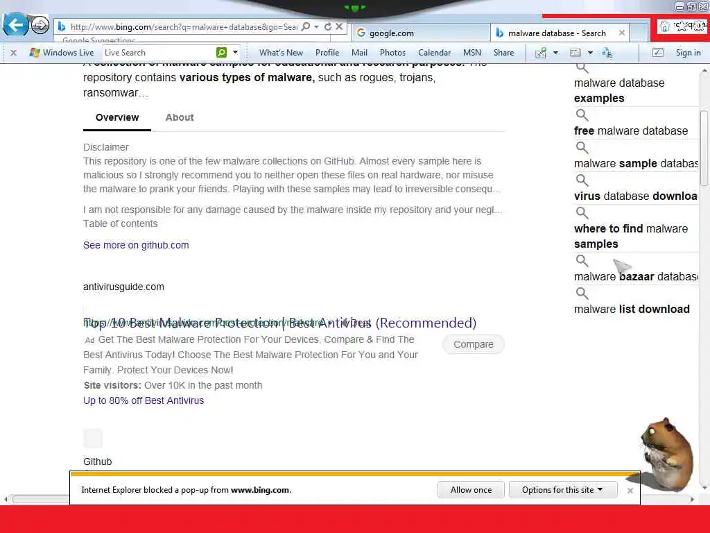Click the horizontal scrollbar left arrow
Image resolution: width=710 pixels, height=533 pixels.
coord(6,500)
